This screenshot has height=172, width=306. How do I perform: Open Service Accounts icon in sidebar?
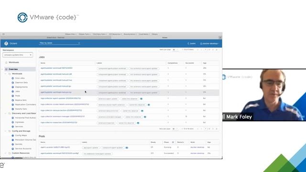click(13, 149)
